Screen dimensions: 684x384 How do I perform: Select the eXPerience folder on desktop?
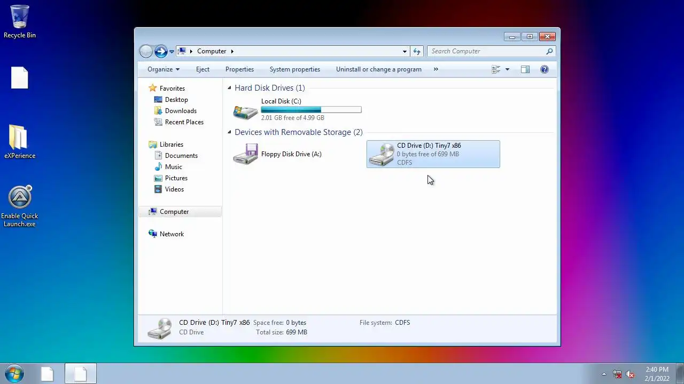tap(20, 142)
